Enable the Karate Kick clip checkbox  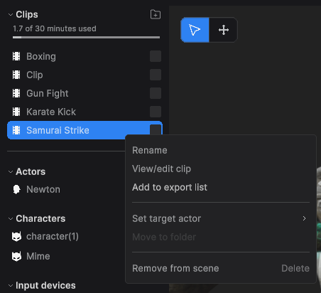point(156,112)
